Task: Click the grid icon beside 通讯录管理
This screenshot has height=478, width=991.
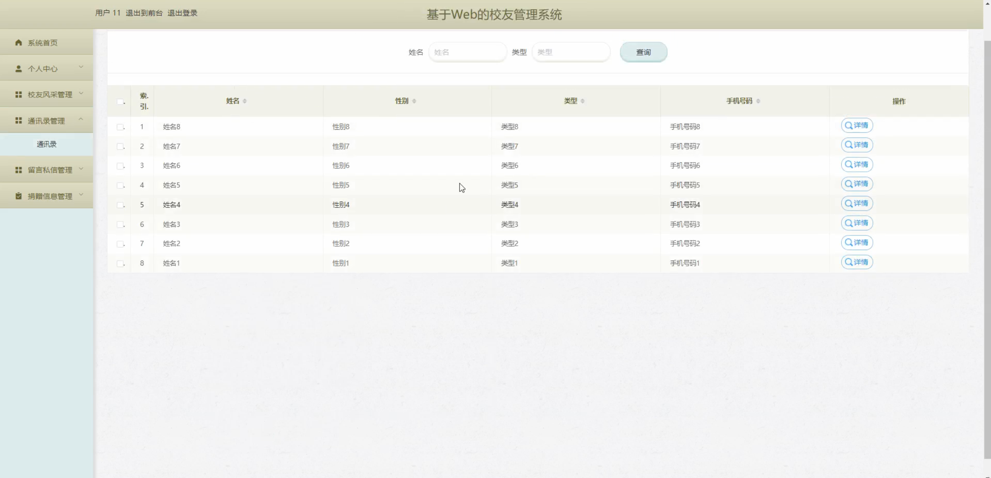Action: pos(18,121)
